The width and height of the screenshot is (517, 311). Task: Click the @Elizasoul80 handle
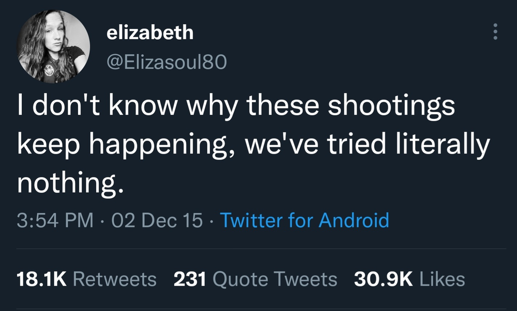tap(166, 62)
